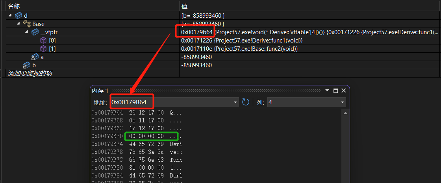Click memory row 0x00179B6C bytes 17 12 17 00
The height and width of the screenshot is (183, 441).
click(x=146, y=128)
